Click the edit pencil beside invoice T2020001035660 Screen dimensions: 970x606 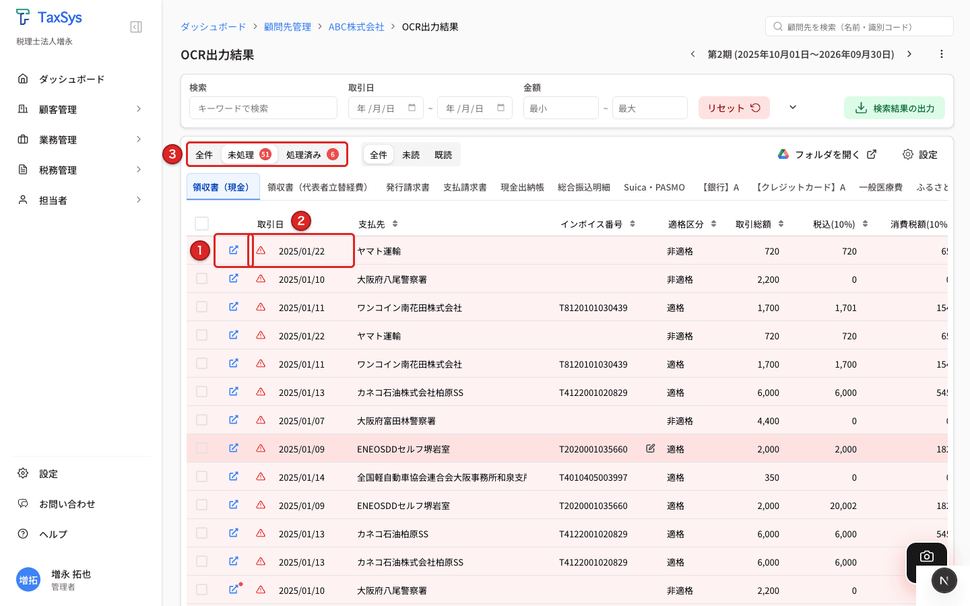[x=650, y=448]
